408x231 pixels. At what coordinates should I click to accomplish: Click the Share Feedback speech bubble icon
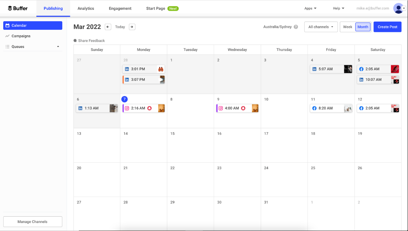[75, 41]
